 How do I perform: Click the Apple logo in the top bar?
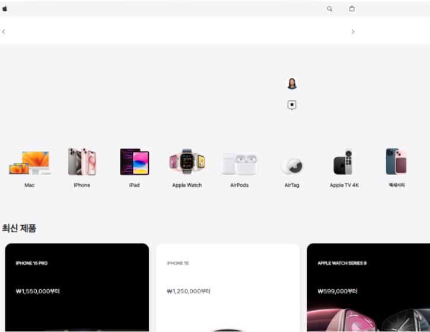(x=5, y=9)
